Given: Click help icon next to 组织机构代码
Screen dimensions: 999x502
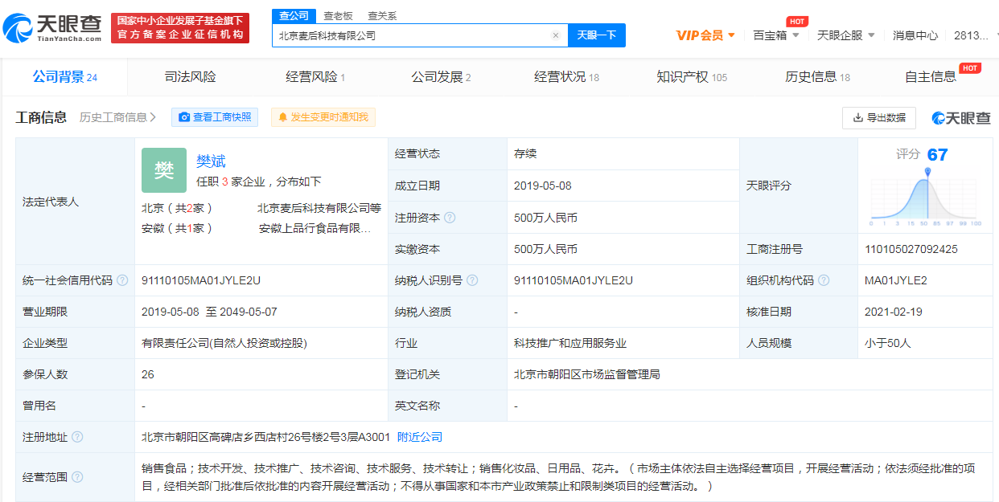Looking at the screenshot, I should tap(824, 280).
